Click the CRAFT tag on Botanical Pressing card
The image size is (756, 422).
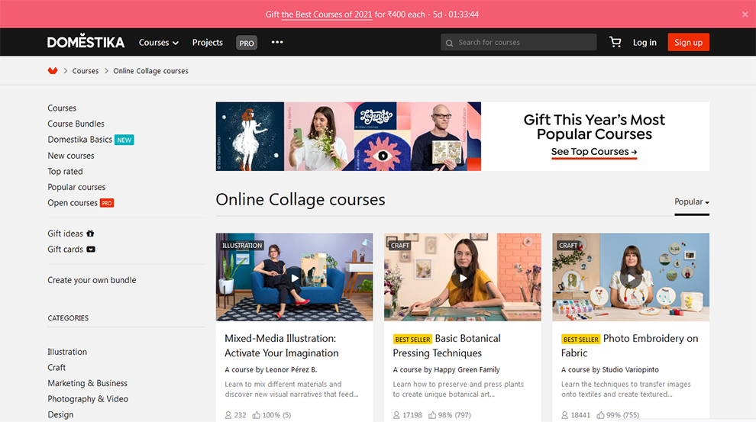[399, 245]
